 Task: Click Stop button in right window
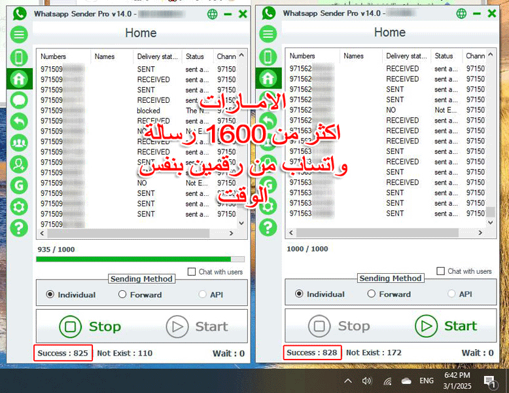339,326
